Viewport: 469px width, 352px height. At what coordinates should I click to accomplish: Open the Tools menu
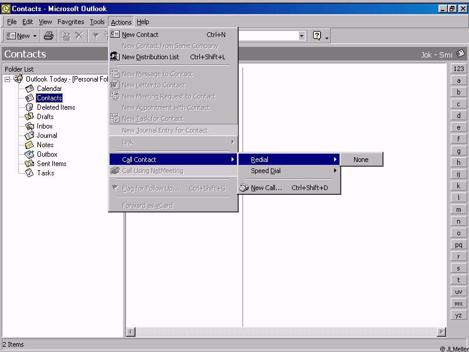coord(97,22)
